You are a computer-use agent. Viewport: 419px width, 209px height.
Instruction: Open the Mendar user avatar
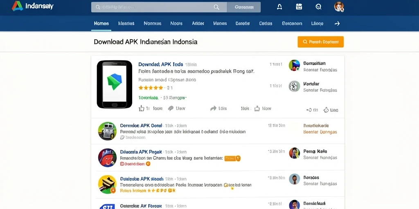pos(294,86)
